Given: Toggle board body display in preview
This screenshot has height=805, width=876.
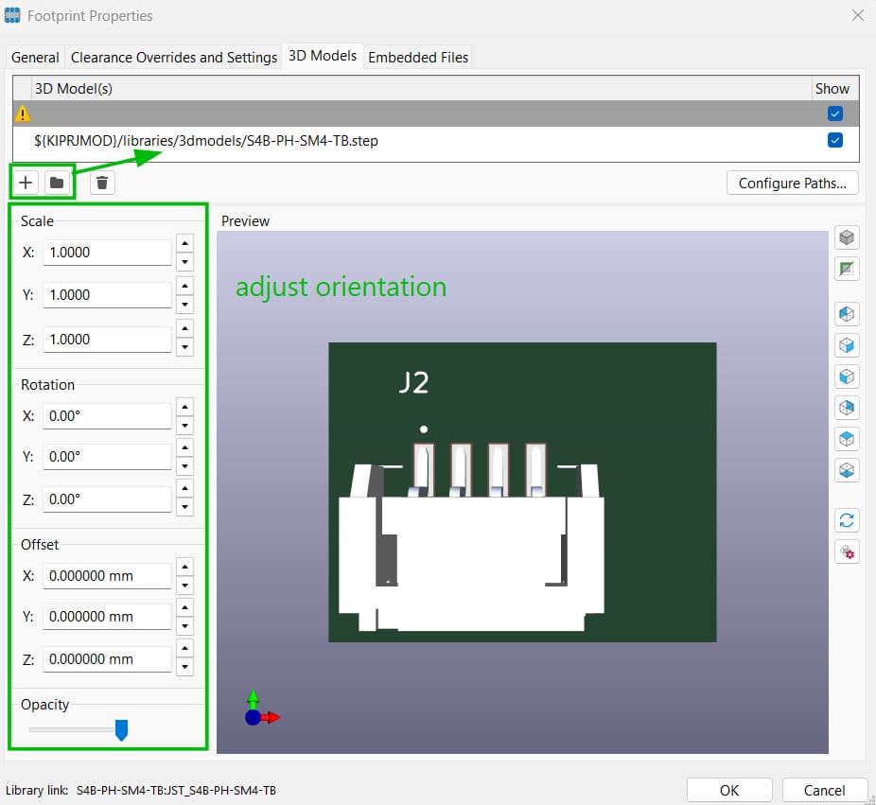Looking at the screenshot, I should coord(846,237).
